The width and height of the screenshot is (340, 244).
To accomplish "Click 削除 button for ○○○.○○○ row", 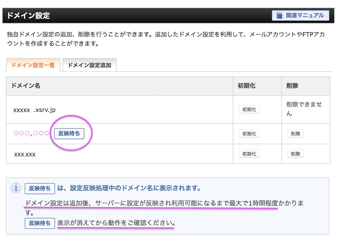I will (295, 133).
